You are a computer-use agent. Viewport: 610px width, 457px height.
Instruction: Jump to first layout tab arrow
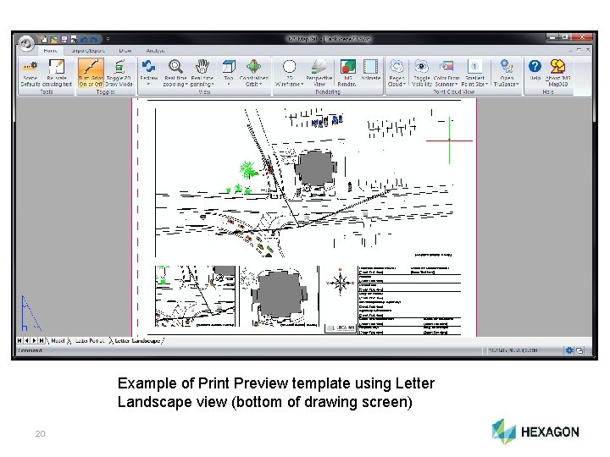[x=19, y=340]
